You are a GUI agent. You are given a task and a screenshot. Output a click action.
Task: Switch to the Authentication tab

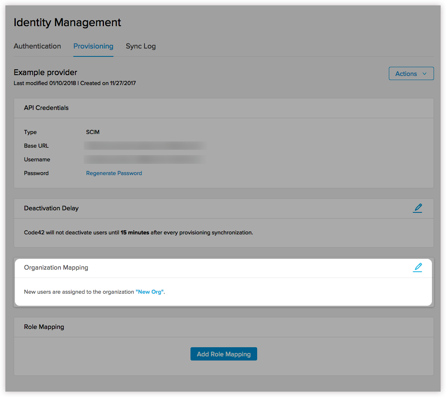37,46
